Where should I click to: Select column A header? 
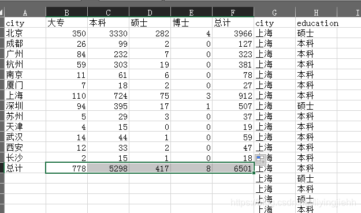coord(25,13)
